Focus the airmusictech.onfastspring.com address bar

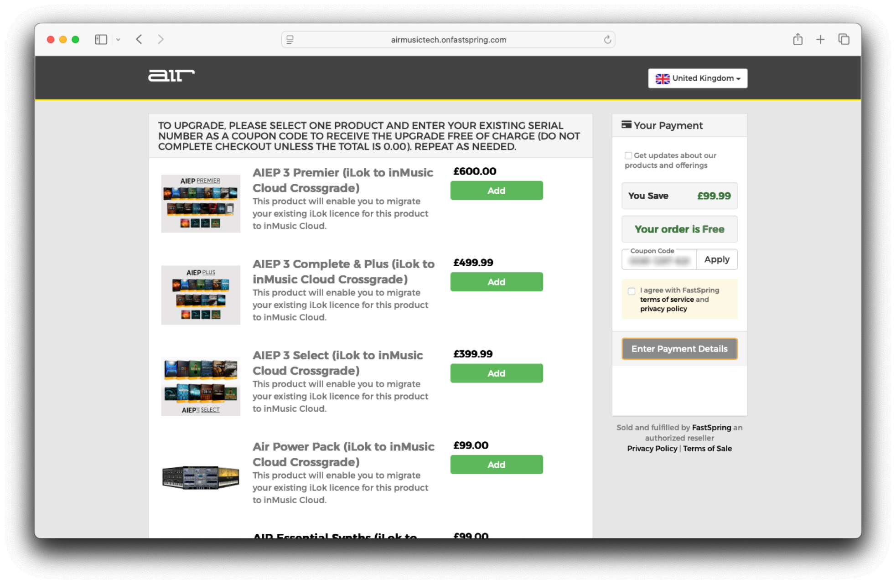448,40
